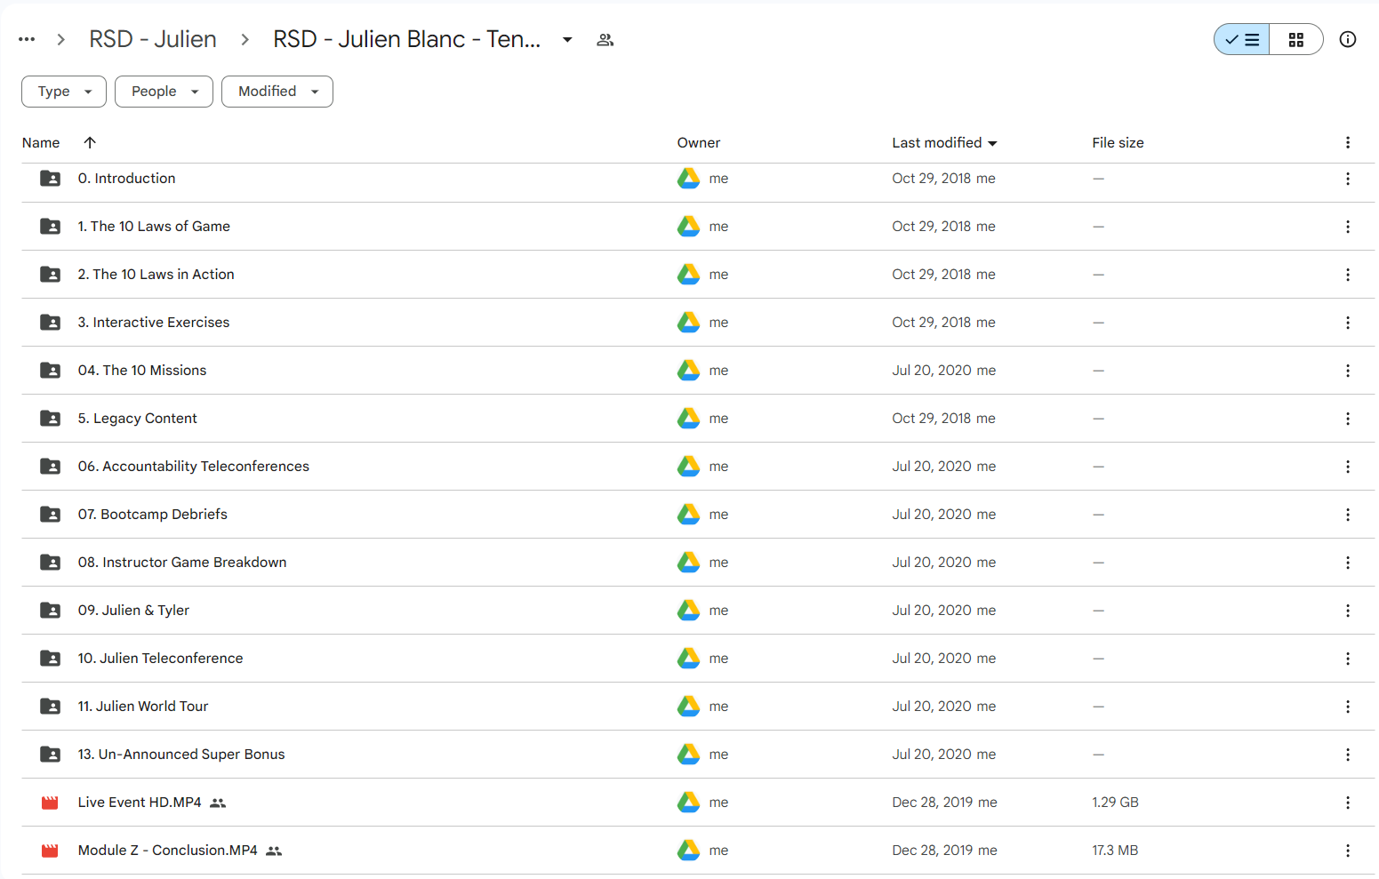Navigate to the RSD - Julien breadcrumb folder

click(x=153, y=39)
